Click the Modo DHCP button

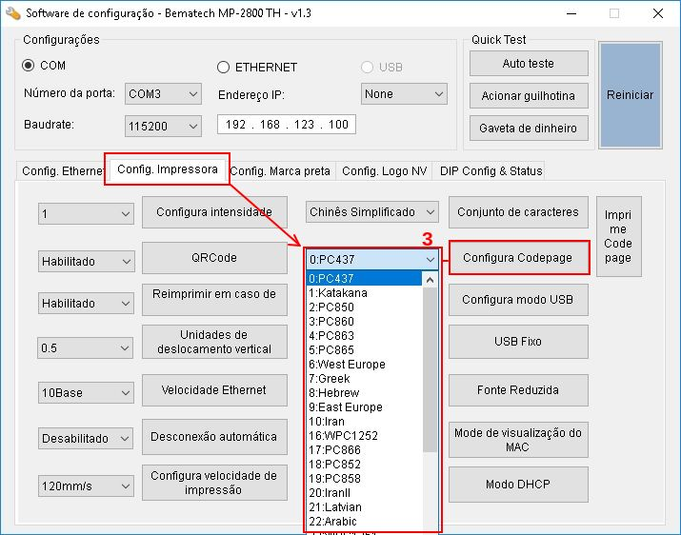pyautogui.click(x=518, y=485)
